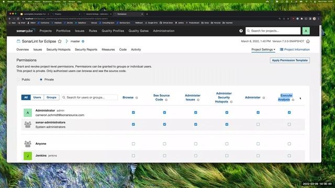335x188 pixels.
Task: Uncheck Execute Analysis for Administrator
Action: pyautogui.click(x=289, y=113)
